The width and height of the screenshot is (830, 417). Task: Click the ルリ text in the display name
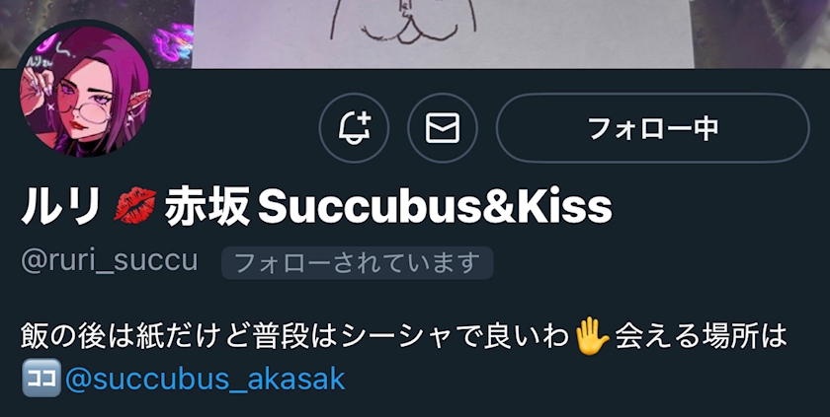pyautogui.click(x=62, y=207)
